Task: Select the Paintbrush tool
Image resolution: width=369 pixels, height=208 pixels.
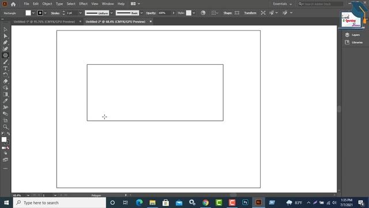Action: pyautogui.click(x=5, y=62)
